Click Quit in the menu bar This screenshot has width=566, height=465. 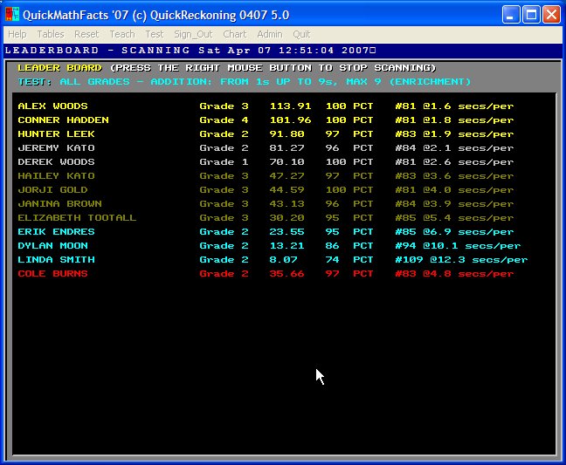[x=301, y=34]
